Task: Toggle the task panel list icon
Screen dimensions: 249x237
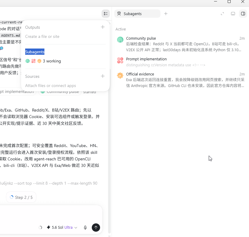Action: coord(106,14)
